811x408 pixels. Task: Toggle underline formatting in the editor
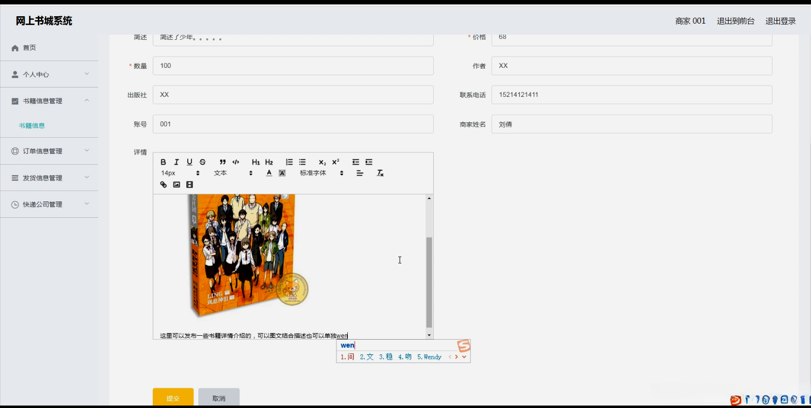coord(190,162)
